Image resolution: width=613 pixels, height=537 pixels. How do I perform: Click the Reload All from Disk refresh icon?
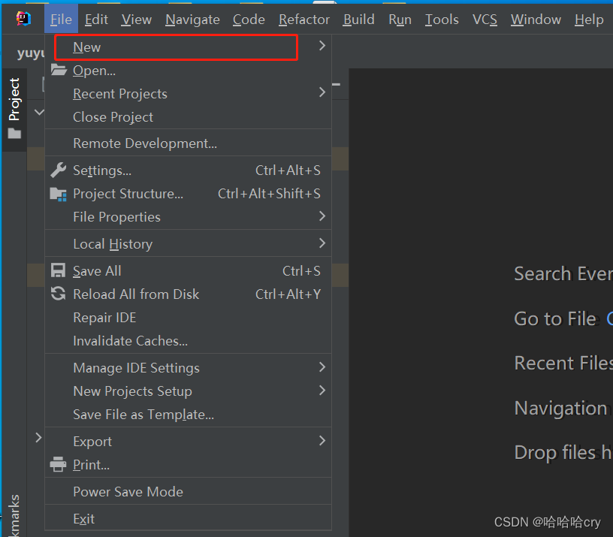coord(59,294)
